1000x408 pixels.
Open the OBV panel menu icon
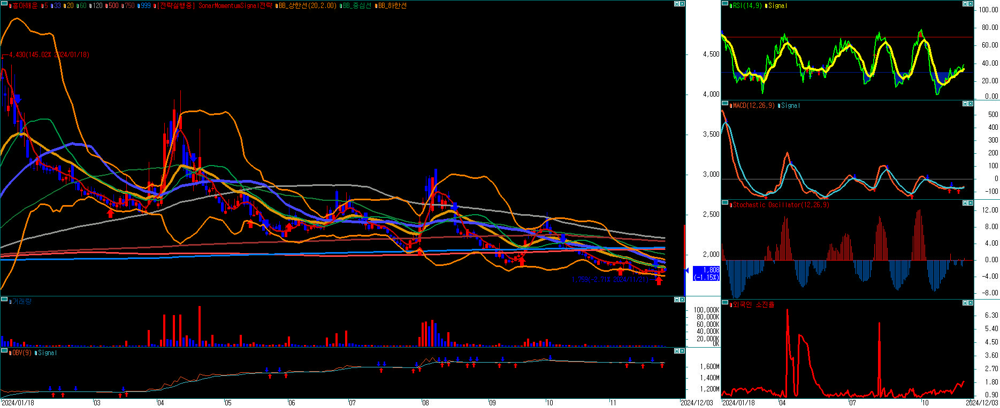pyautogui.click(x=3, y=351)
